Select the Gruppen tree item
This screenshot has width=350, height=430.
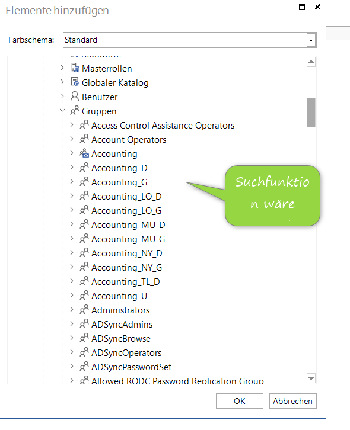click(x=99, y=111)
